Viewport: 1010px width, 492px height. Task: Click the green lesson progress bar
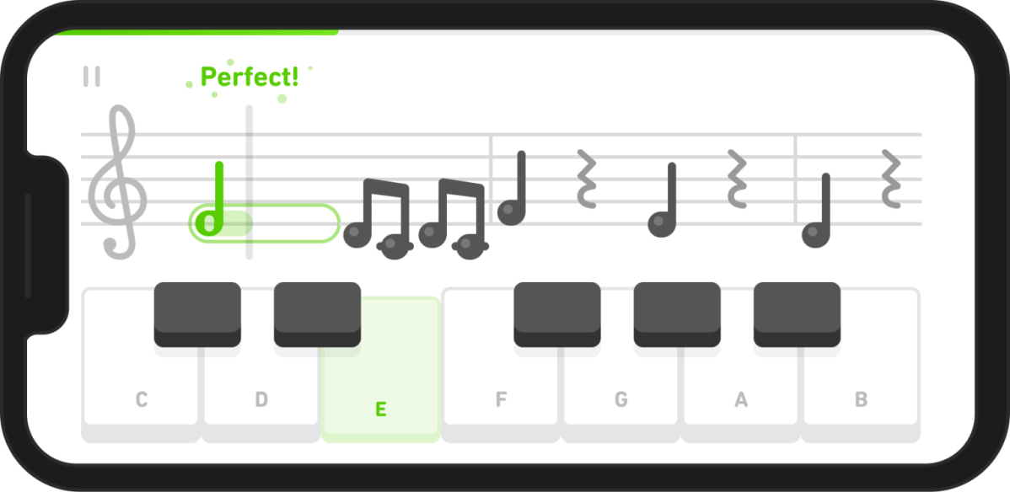click(x=196, y=32)
